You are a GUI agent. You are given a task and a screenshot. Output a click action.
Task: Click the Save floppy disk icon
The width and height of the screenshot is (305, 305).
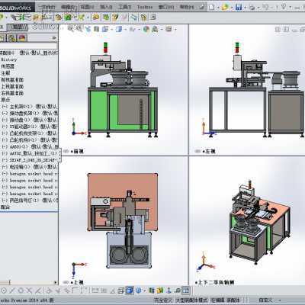pos(239,7)
